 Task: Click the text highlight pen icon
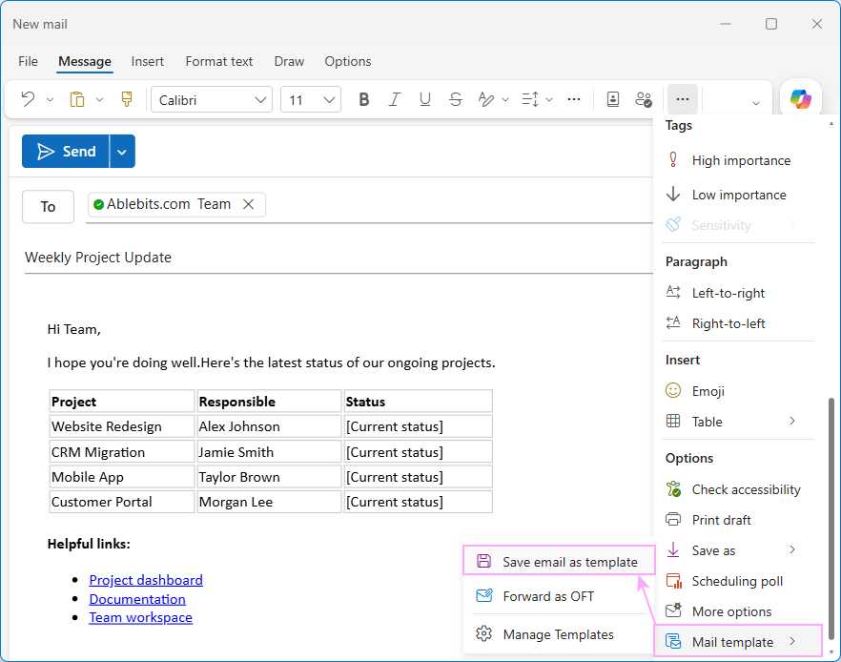click(485, 99)
